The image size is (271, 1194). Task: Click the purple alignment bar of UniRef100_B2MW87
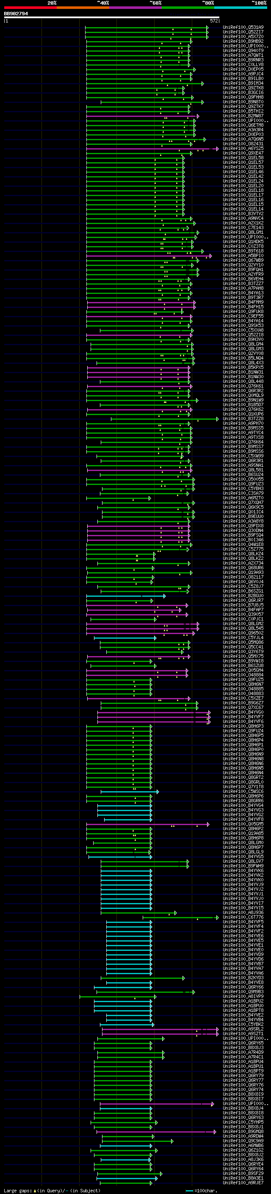click(x=143, y=116)
